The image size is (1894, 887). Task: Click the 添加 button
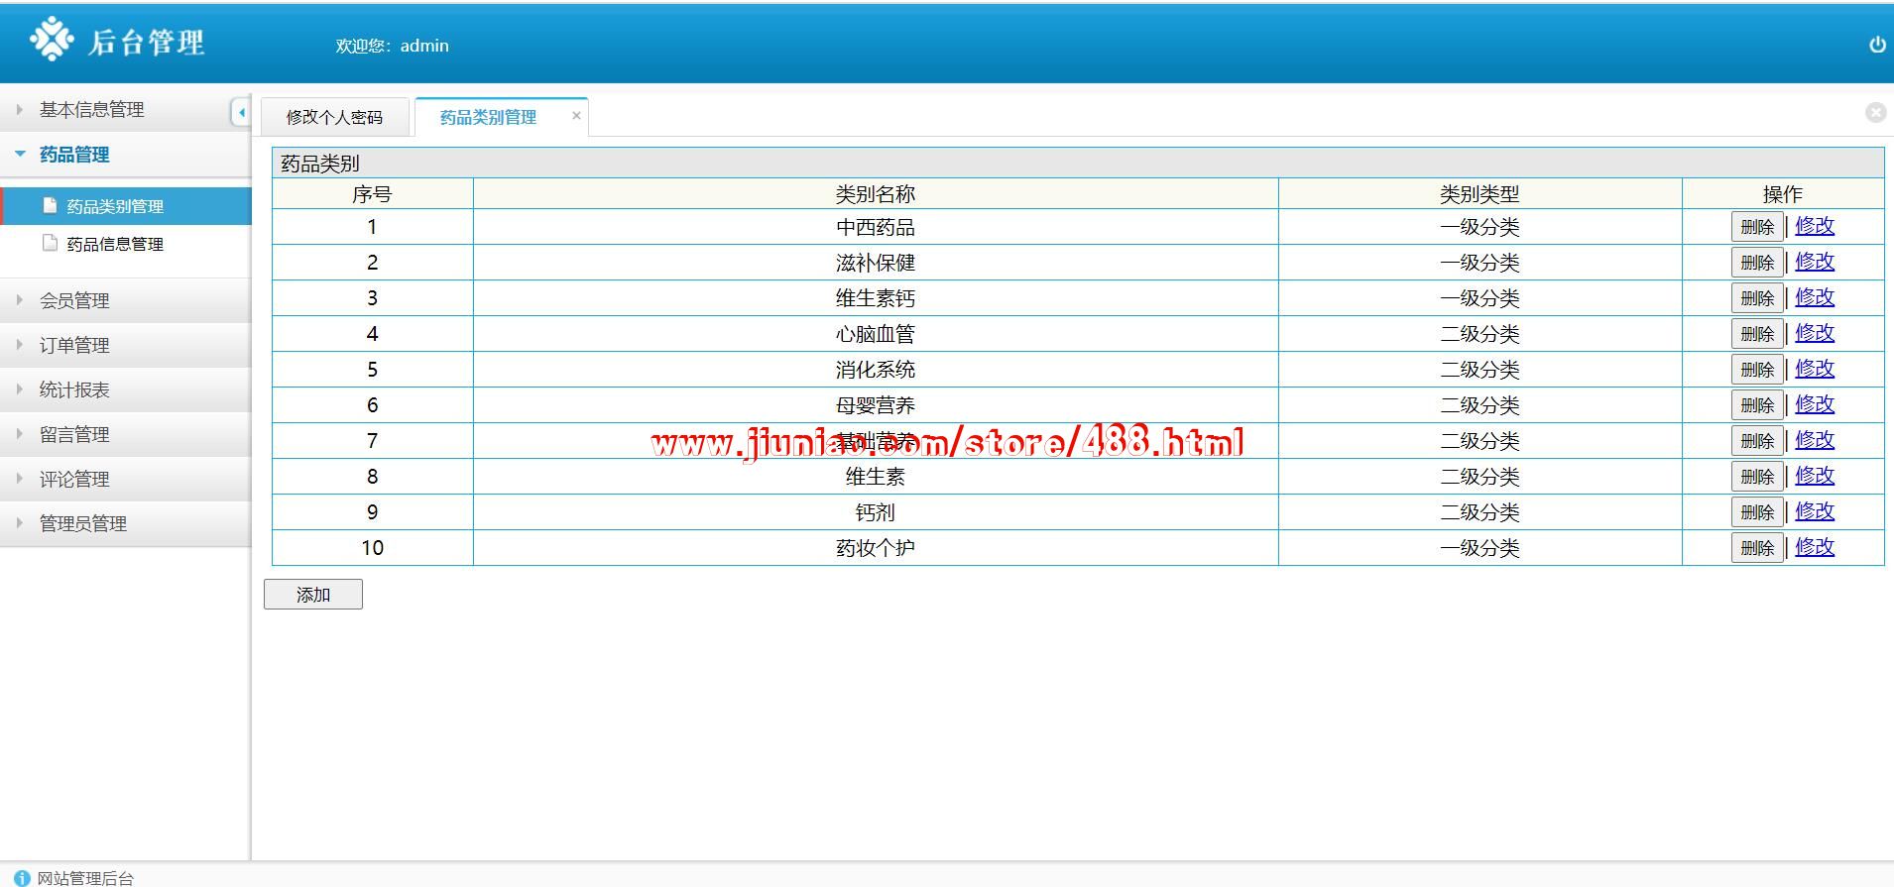[313, 595]
